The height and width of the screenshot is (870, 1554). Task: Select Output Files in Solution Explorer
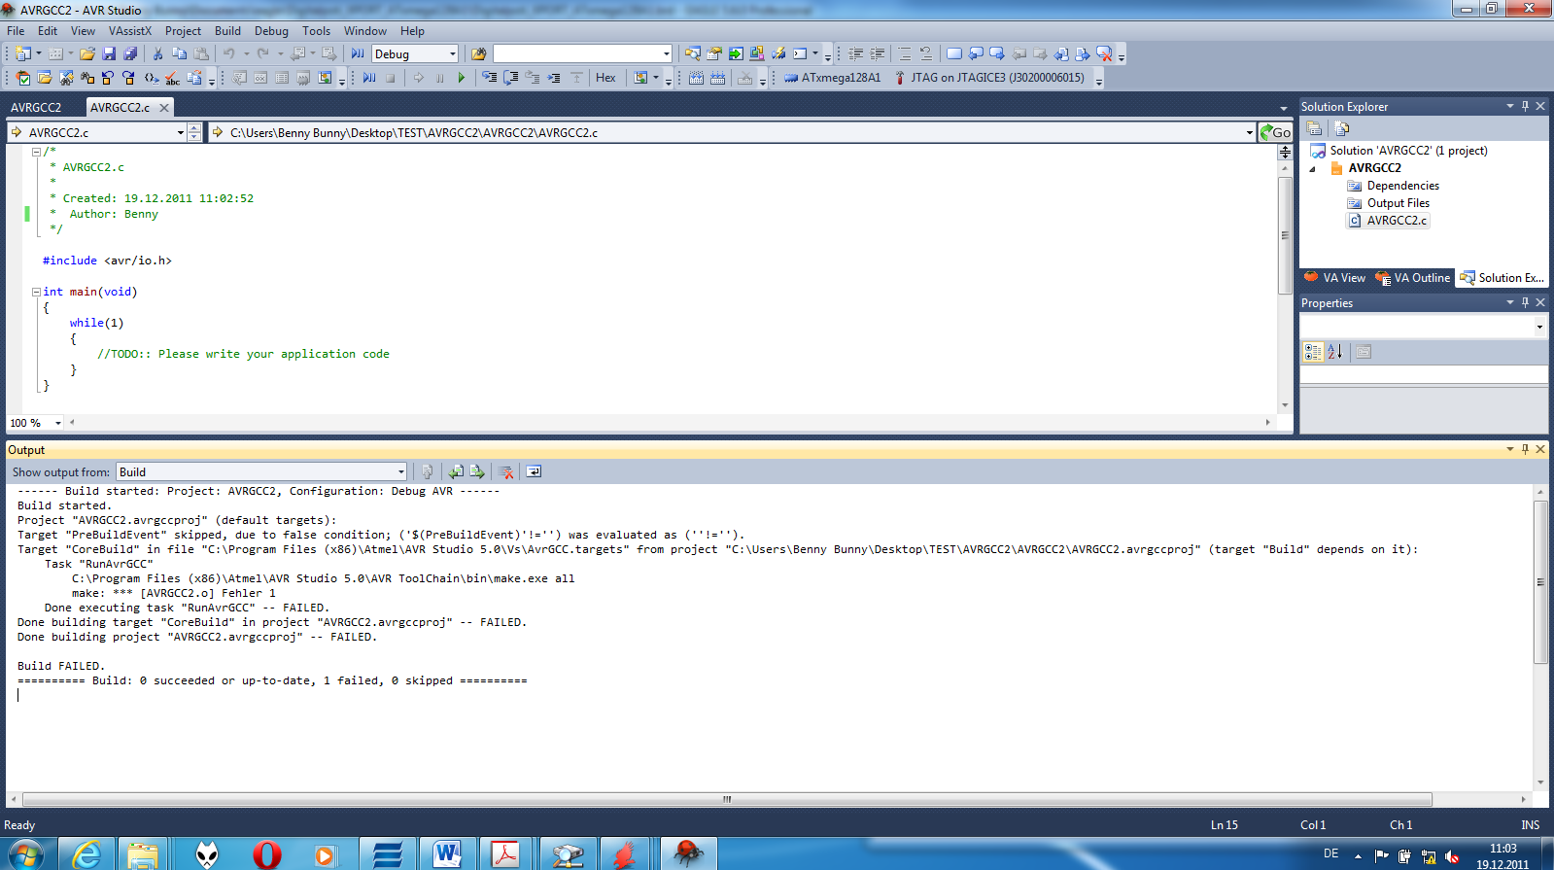click(x=1398, y=203)
